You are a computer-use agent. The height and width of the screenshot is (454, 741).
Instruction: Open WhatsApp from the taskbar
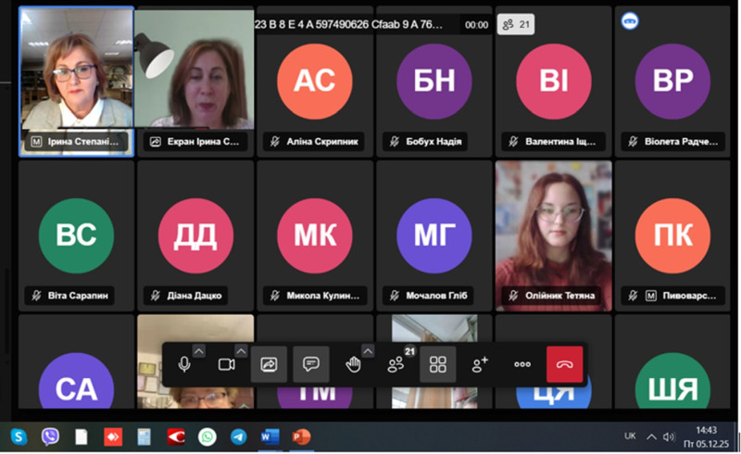click(207, 436)
